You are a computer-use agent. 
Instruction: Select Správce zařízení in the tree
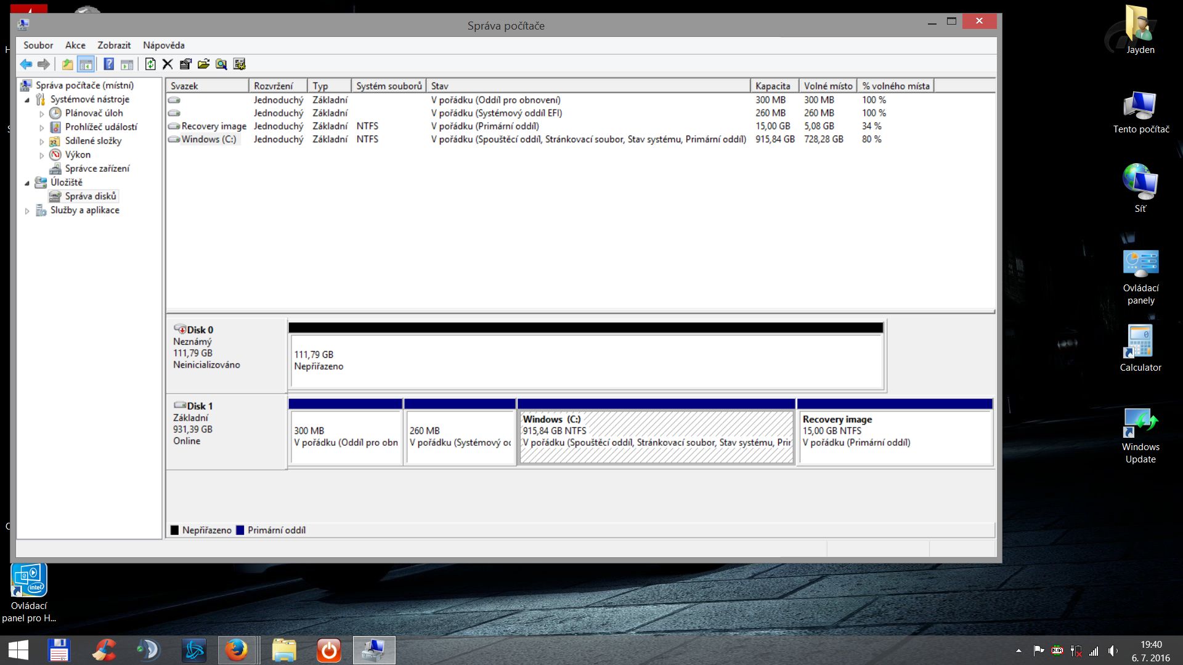tap(97, 168)
